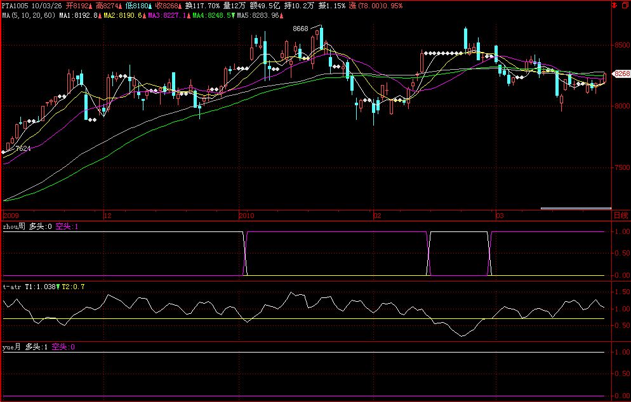Click the 12 month axis label
Viewport: 631px width, 402px height.
pos(107,216)
